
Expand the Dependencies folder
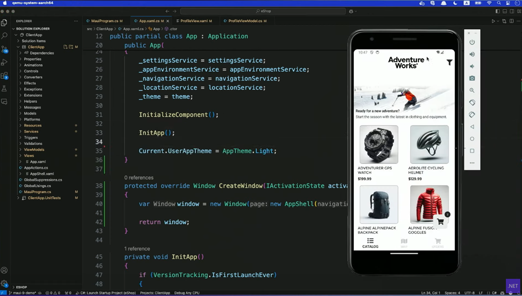[20, 53]
